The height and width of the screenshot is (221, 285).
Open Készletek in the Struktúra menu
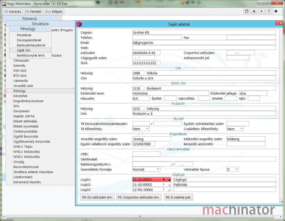(x=20, y=96)
